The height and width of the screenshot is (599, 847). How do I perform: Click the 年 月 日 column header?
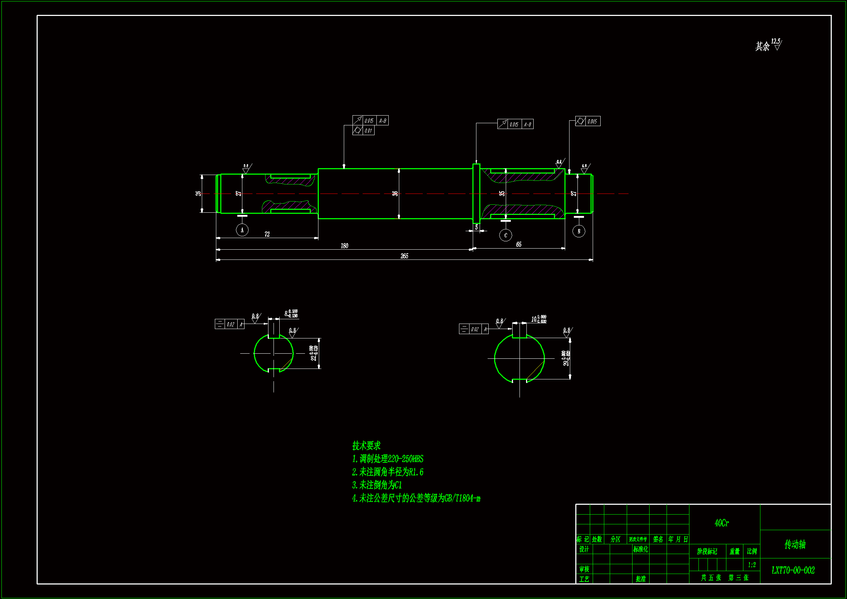pyautogui.click(x=678, y=539)
